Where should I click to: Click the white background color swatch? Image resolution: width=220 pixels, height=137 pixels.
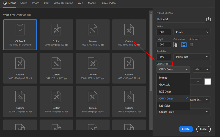coord(208,81)
